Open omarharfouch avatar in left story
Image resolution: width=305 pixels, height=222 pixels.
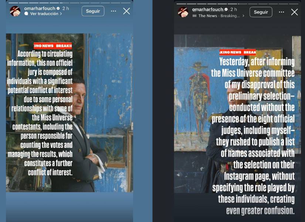pos(15,11)
